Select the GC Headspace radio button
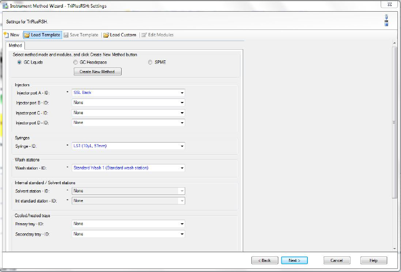 point(75,62)
